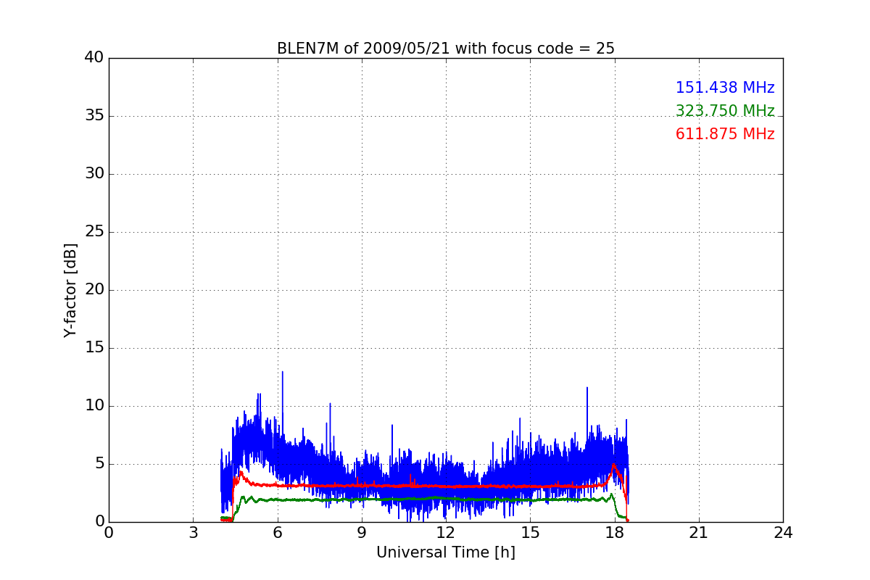This screenshot has height=580, width=870.
Task: Select the 611.875 MHz legend label
Action: click(x=725, y=134)
